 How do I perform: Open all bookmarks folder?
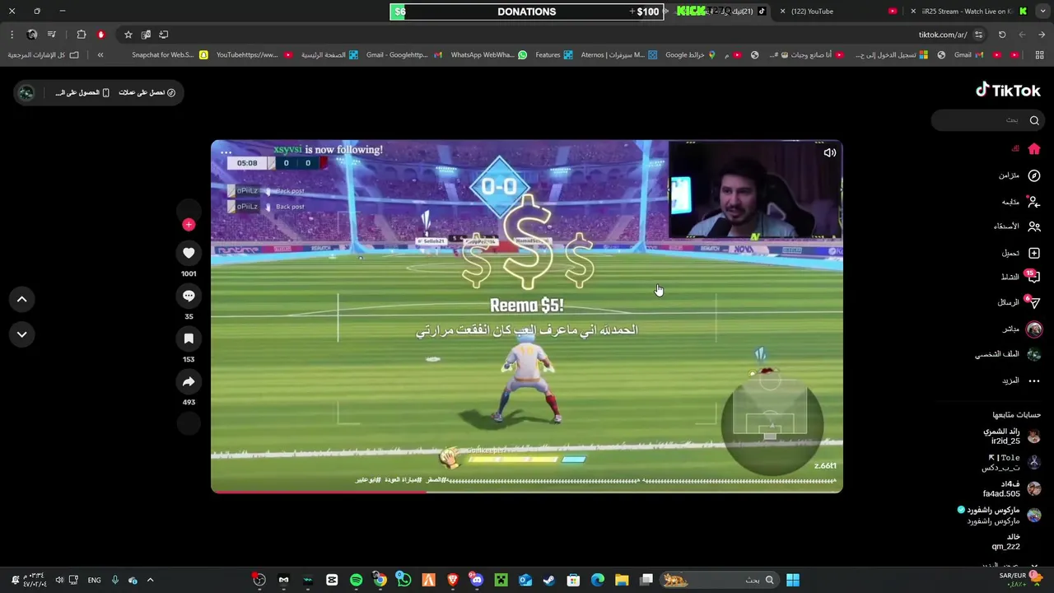(x=43, y=55)
